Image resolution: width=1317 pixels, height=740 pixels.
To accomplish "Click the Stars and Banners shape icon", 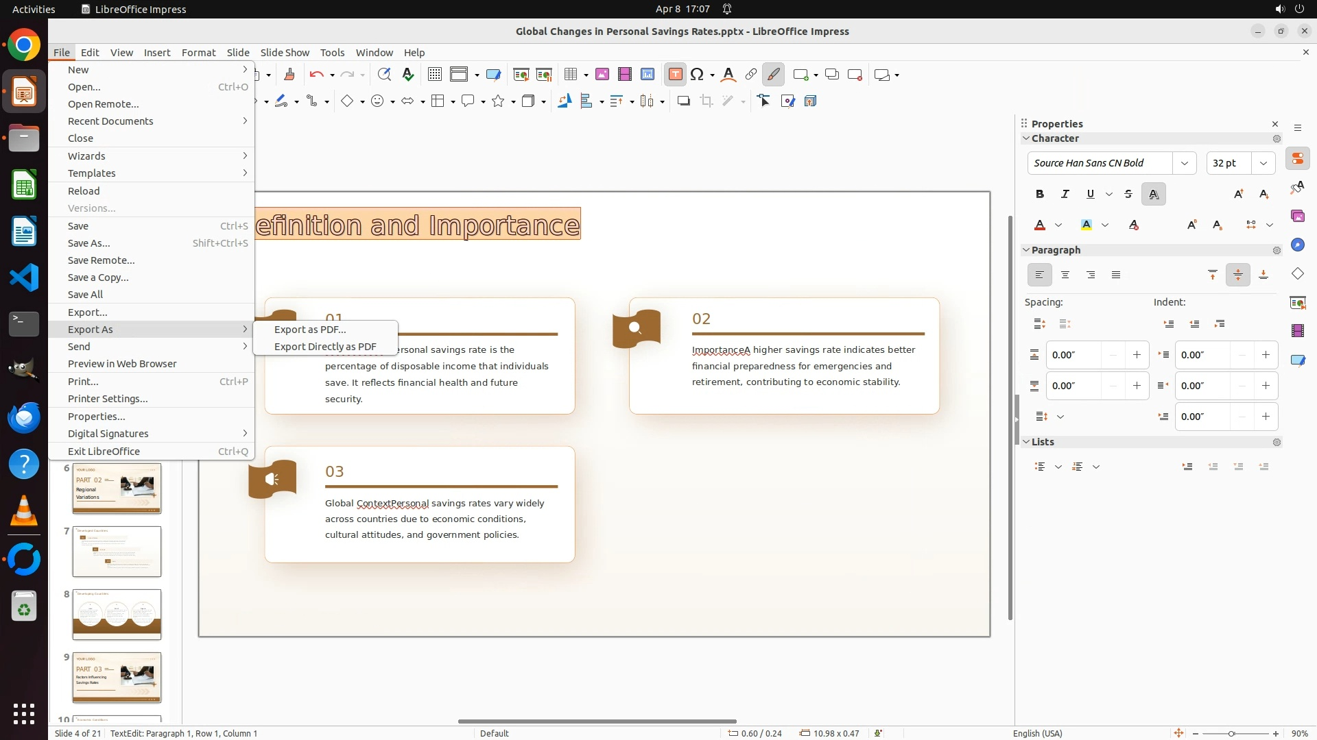I will (x=499, y=101).
